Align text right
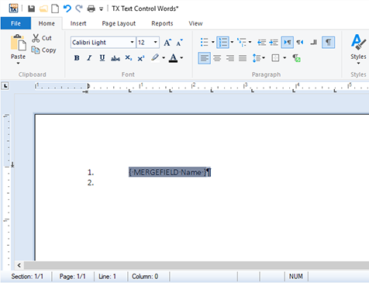Screen dimensions: 369x283 (x=229, y=58)
